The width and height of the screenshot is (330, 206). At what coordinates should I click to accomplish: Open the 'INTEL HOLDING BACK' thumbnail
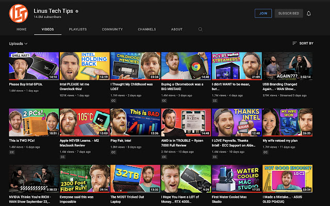pyautogui.click(x=85, y=66)
